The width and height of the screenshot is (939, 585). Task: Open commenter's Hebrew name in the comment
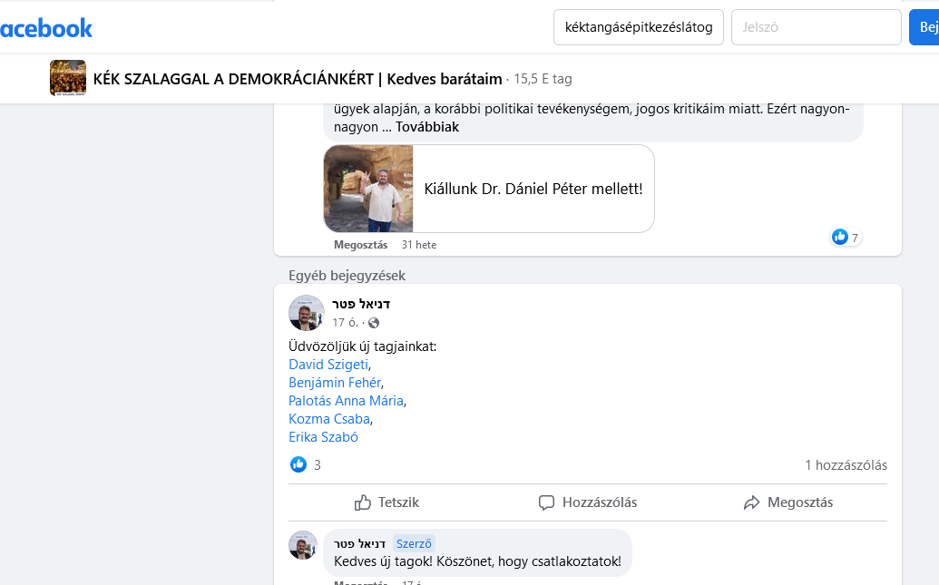(x=359, y=543)
